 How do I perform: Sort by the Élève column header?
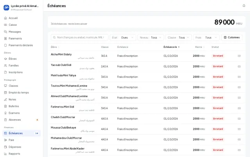pos(55,47)
